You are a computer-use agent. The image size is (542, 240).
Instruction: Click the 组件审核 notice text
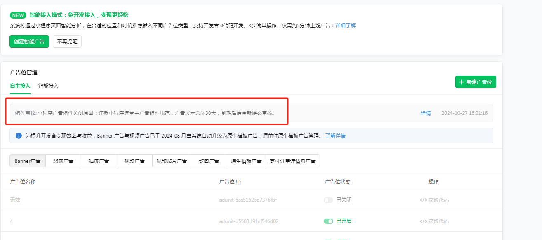(145, 113)
